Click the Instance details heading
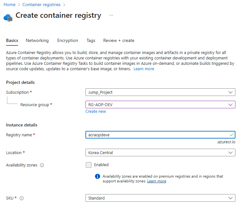Image resolution: width=244 pixels, height=210 pixels. (x=22, y=125)
